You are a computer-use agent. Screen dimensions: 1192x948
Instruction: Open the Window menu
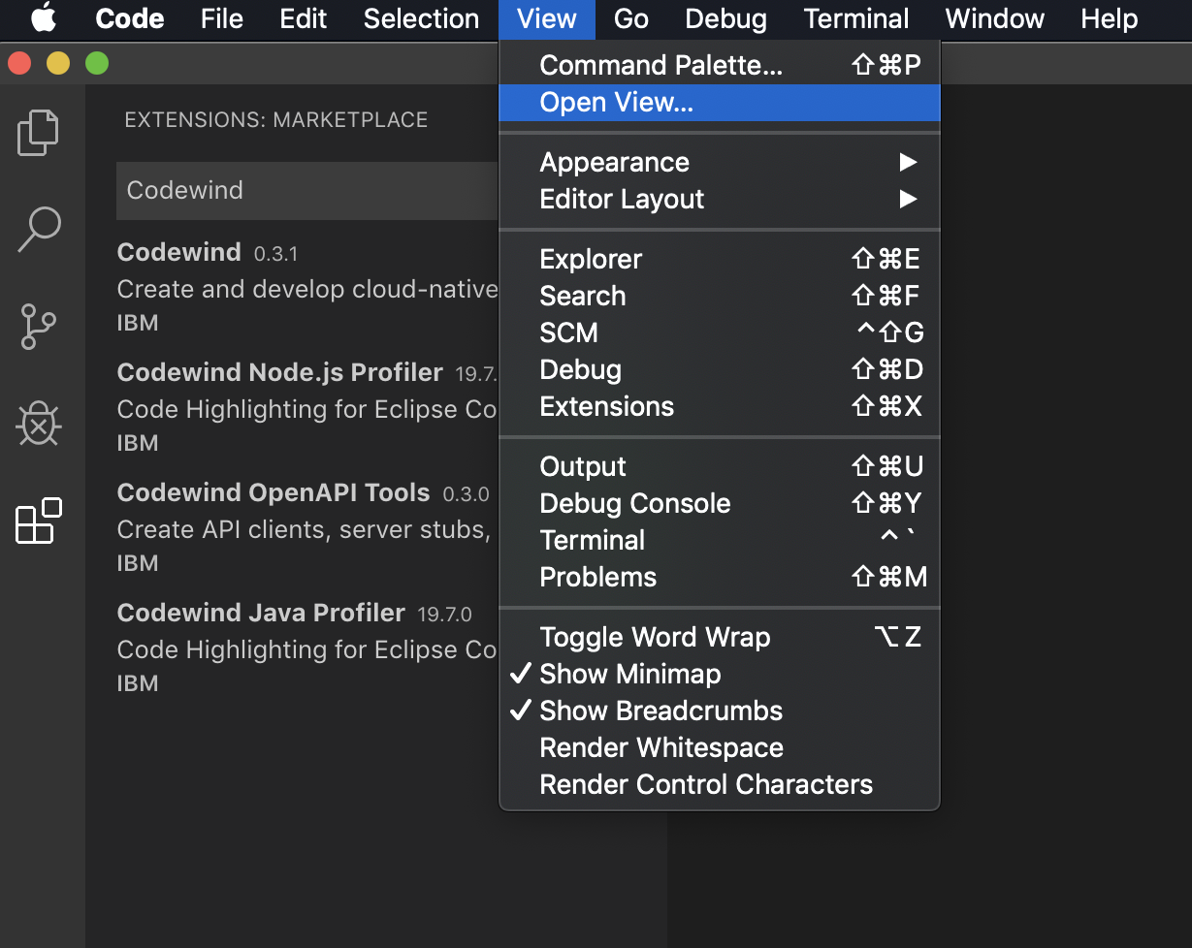click(995, 18)
